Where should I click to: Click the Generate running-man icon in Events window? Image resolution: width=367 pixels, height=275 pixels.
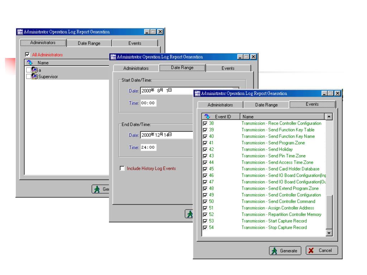click(x=274, y=251)
